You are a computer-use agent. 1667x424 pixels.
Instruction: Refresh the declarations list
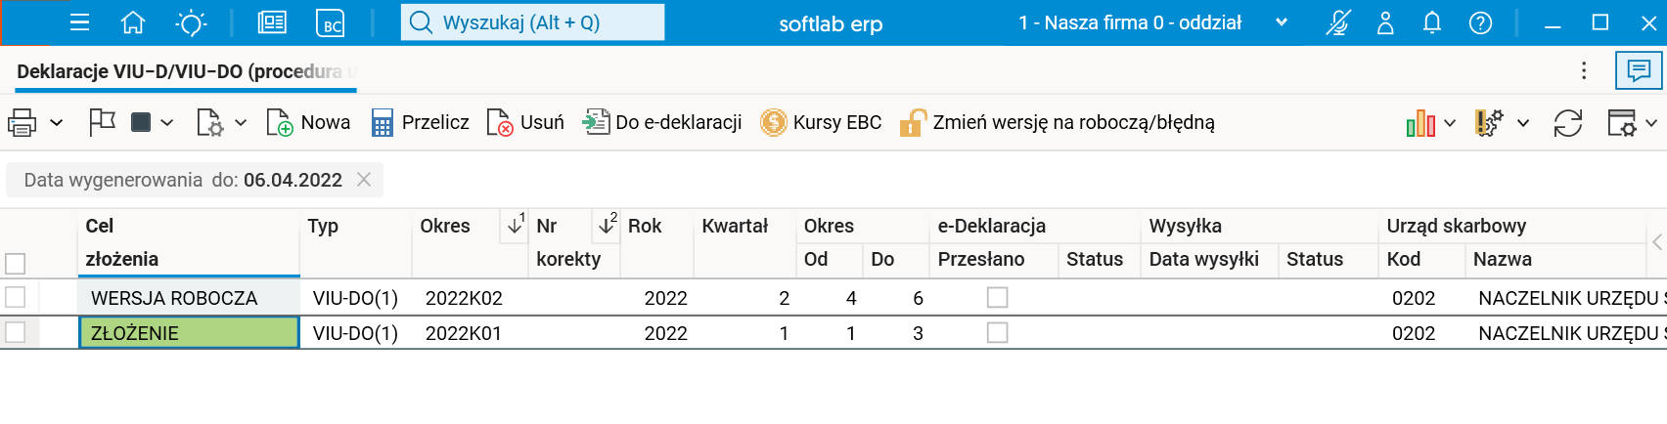click(x=1567, y=123)
